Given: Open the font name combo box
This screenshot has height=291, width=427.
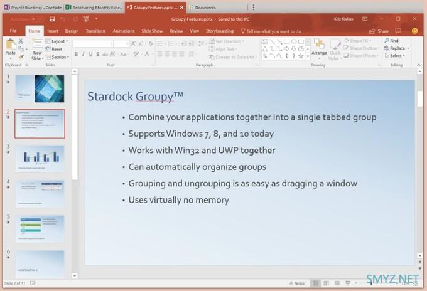Looking at the screenshot, I should point(92,43).
